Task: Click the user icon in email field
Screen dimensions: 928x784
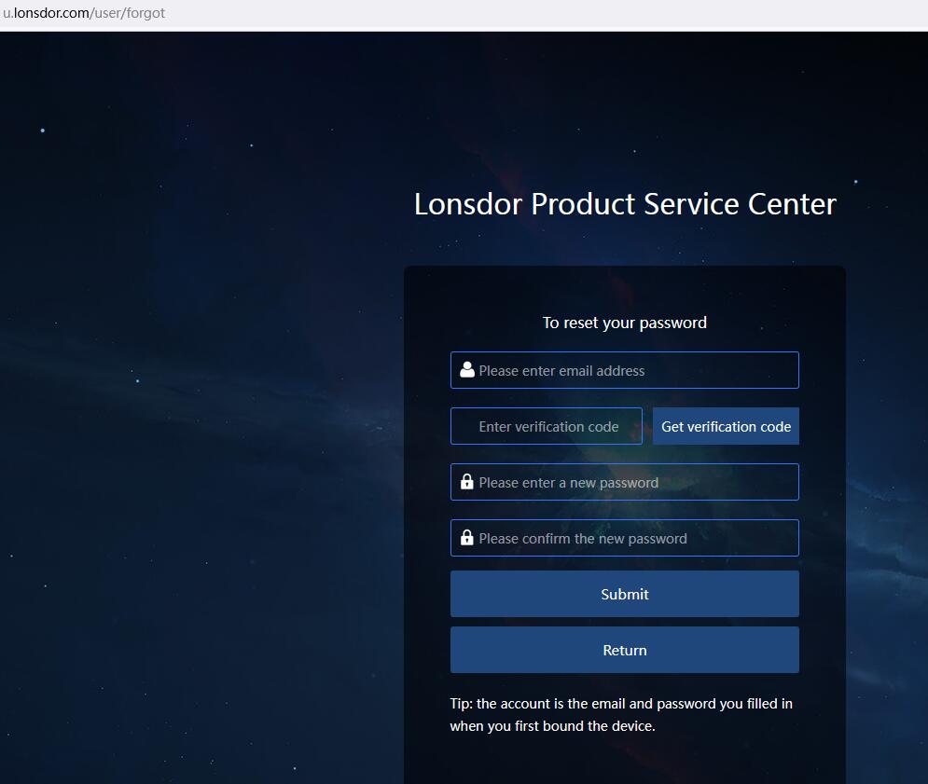Action: click(467, 370)
